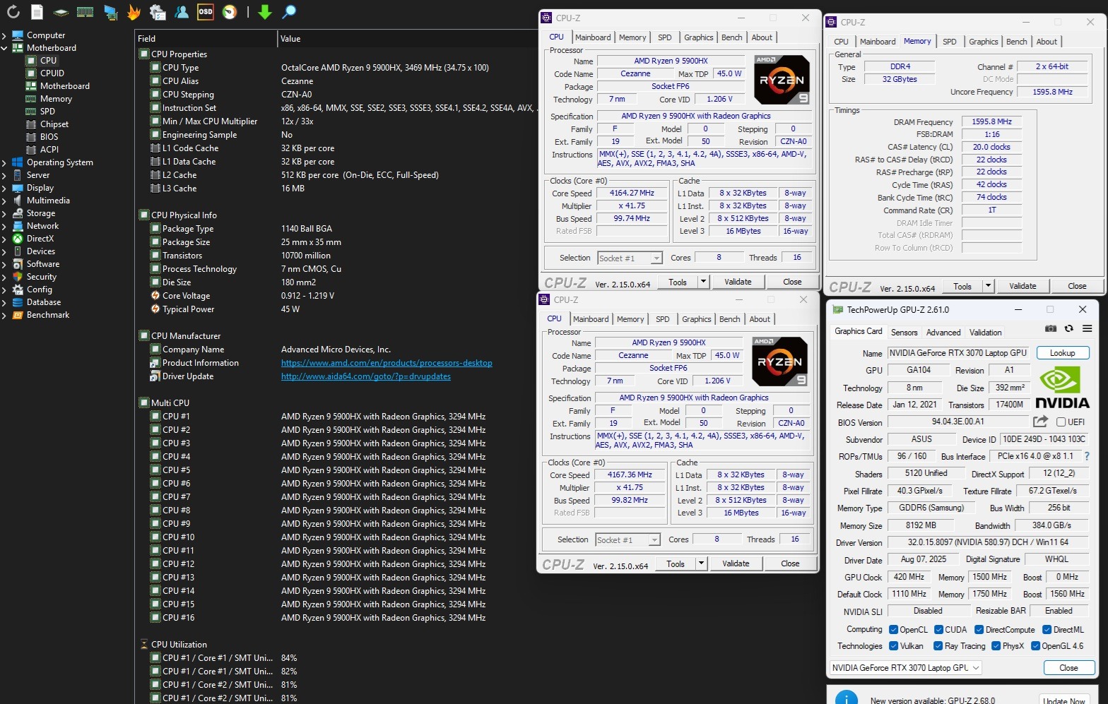Image resolution: width=1108 pixels, height=704 pixels.
Task: Open the GPU selection dropdown in GPU-Z
Action: tap(906, 668)
